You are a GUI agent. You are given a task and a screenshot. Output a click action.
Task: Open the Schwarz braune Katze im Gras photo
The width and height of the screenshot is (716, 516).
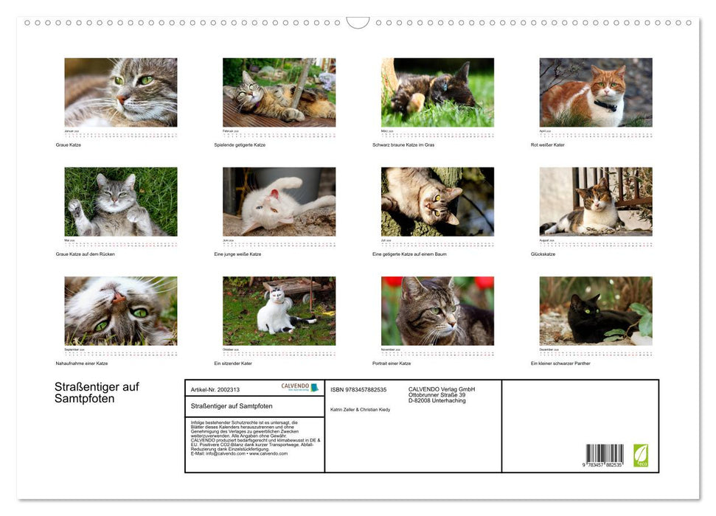[437, 93]
